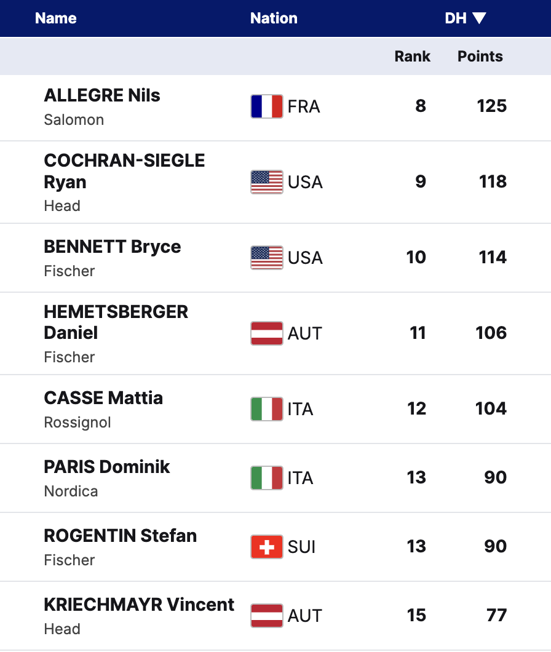
Task: Select the CASSE Mattia name link
Action: click(103, 398)
